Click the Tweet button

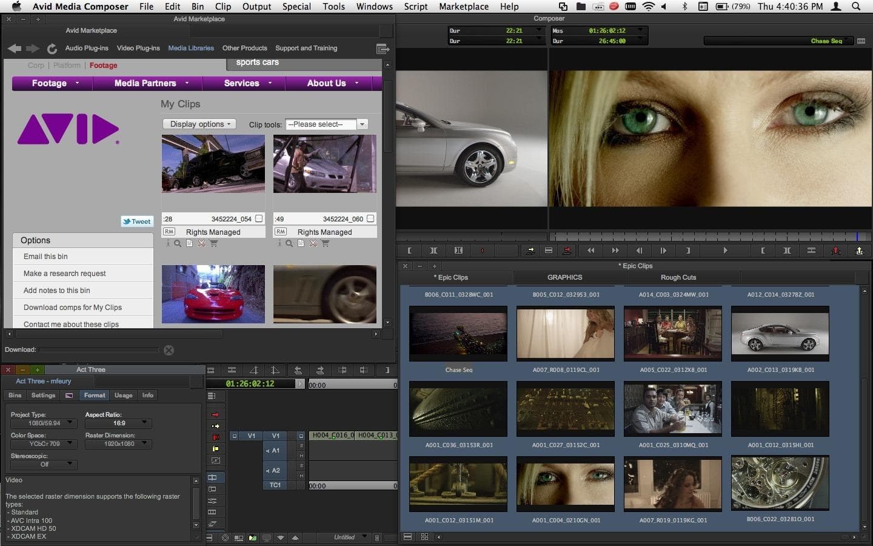click(137, 221)
